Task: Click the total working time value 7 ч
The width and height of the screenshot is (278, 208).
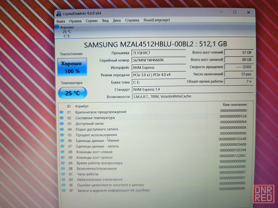Action: 239,81
